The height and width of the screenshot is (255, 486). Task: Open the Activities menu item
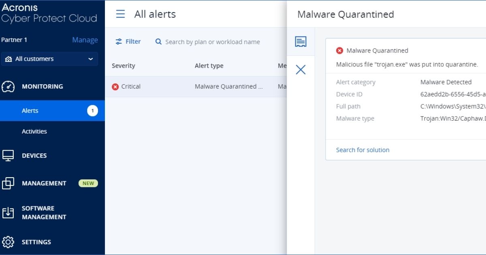click(x=34, y=132)
